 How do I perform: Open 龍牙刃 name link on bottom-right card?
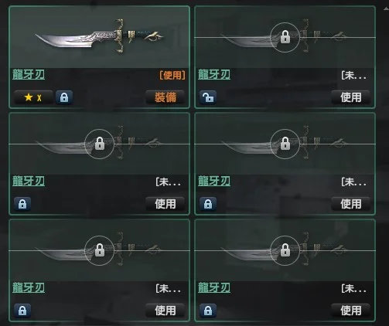[214, 287]
